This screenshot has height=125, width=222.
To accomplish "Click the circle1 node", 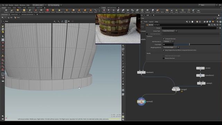I will [200, 68].
